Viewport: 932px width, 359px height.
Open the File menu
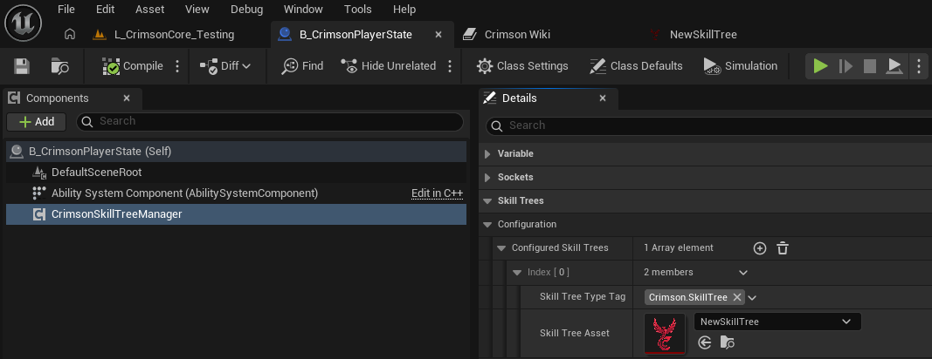click(x=66, y=10)
